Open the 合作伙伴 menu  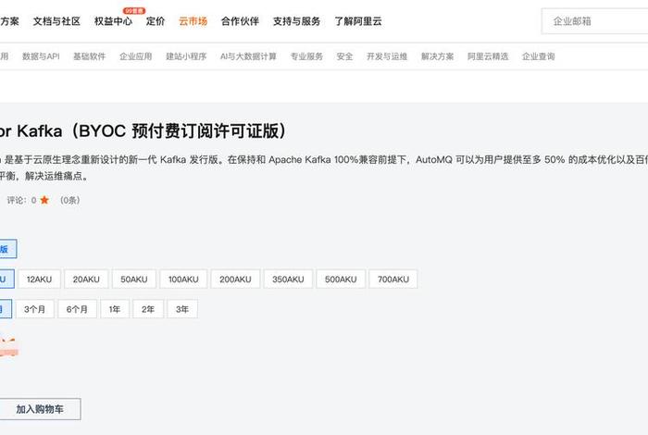click(240, 21)
